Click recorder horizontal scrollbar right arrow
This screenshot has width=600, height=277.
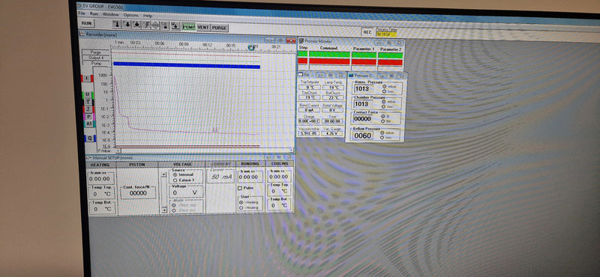292,150
